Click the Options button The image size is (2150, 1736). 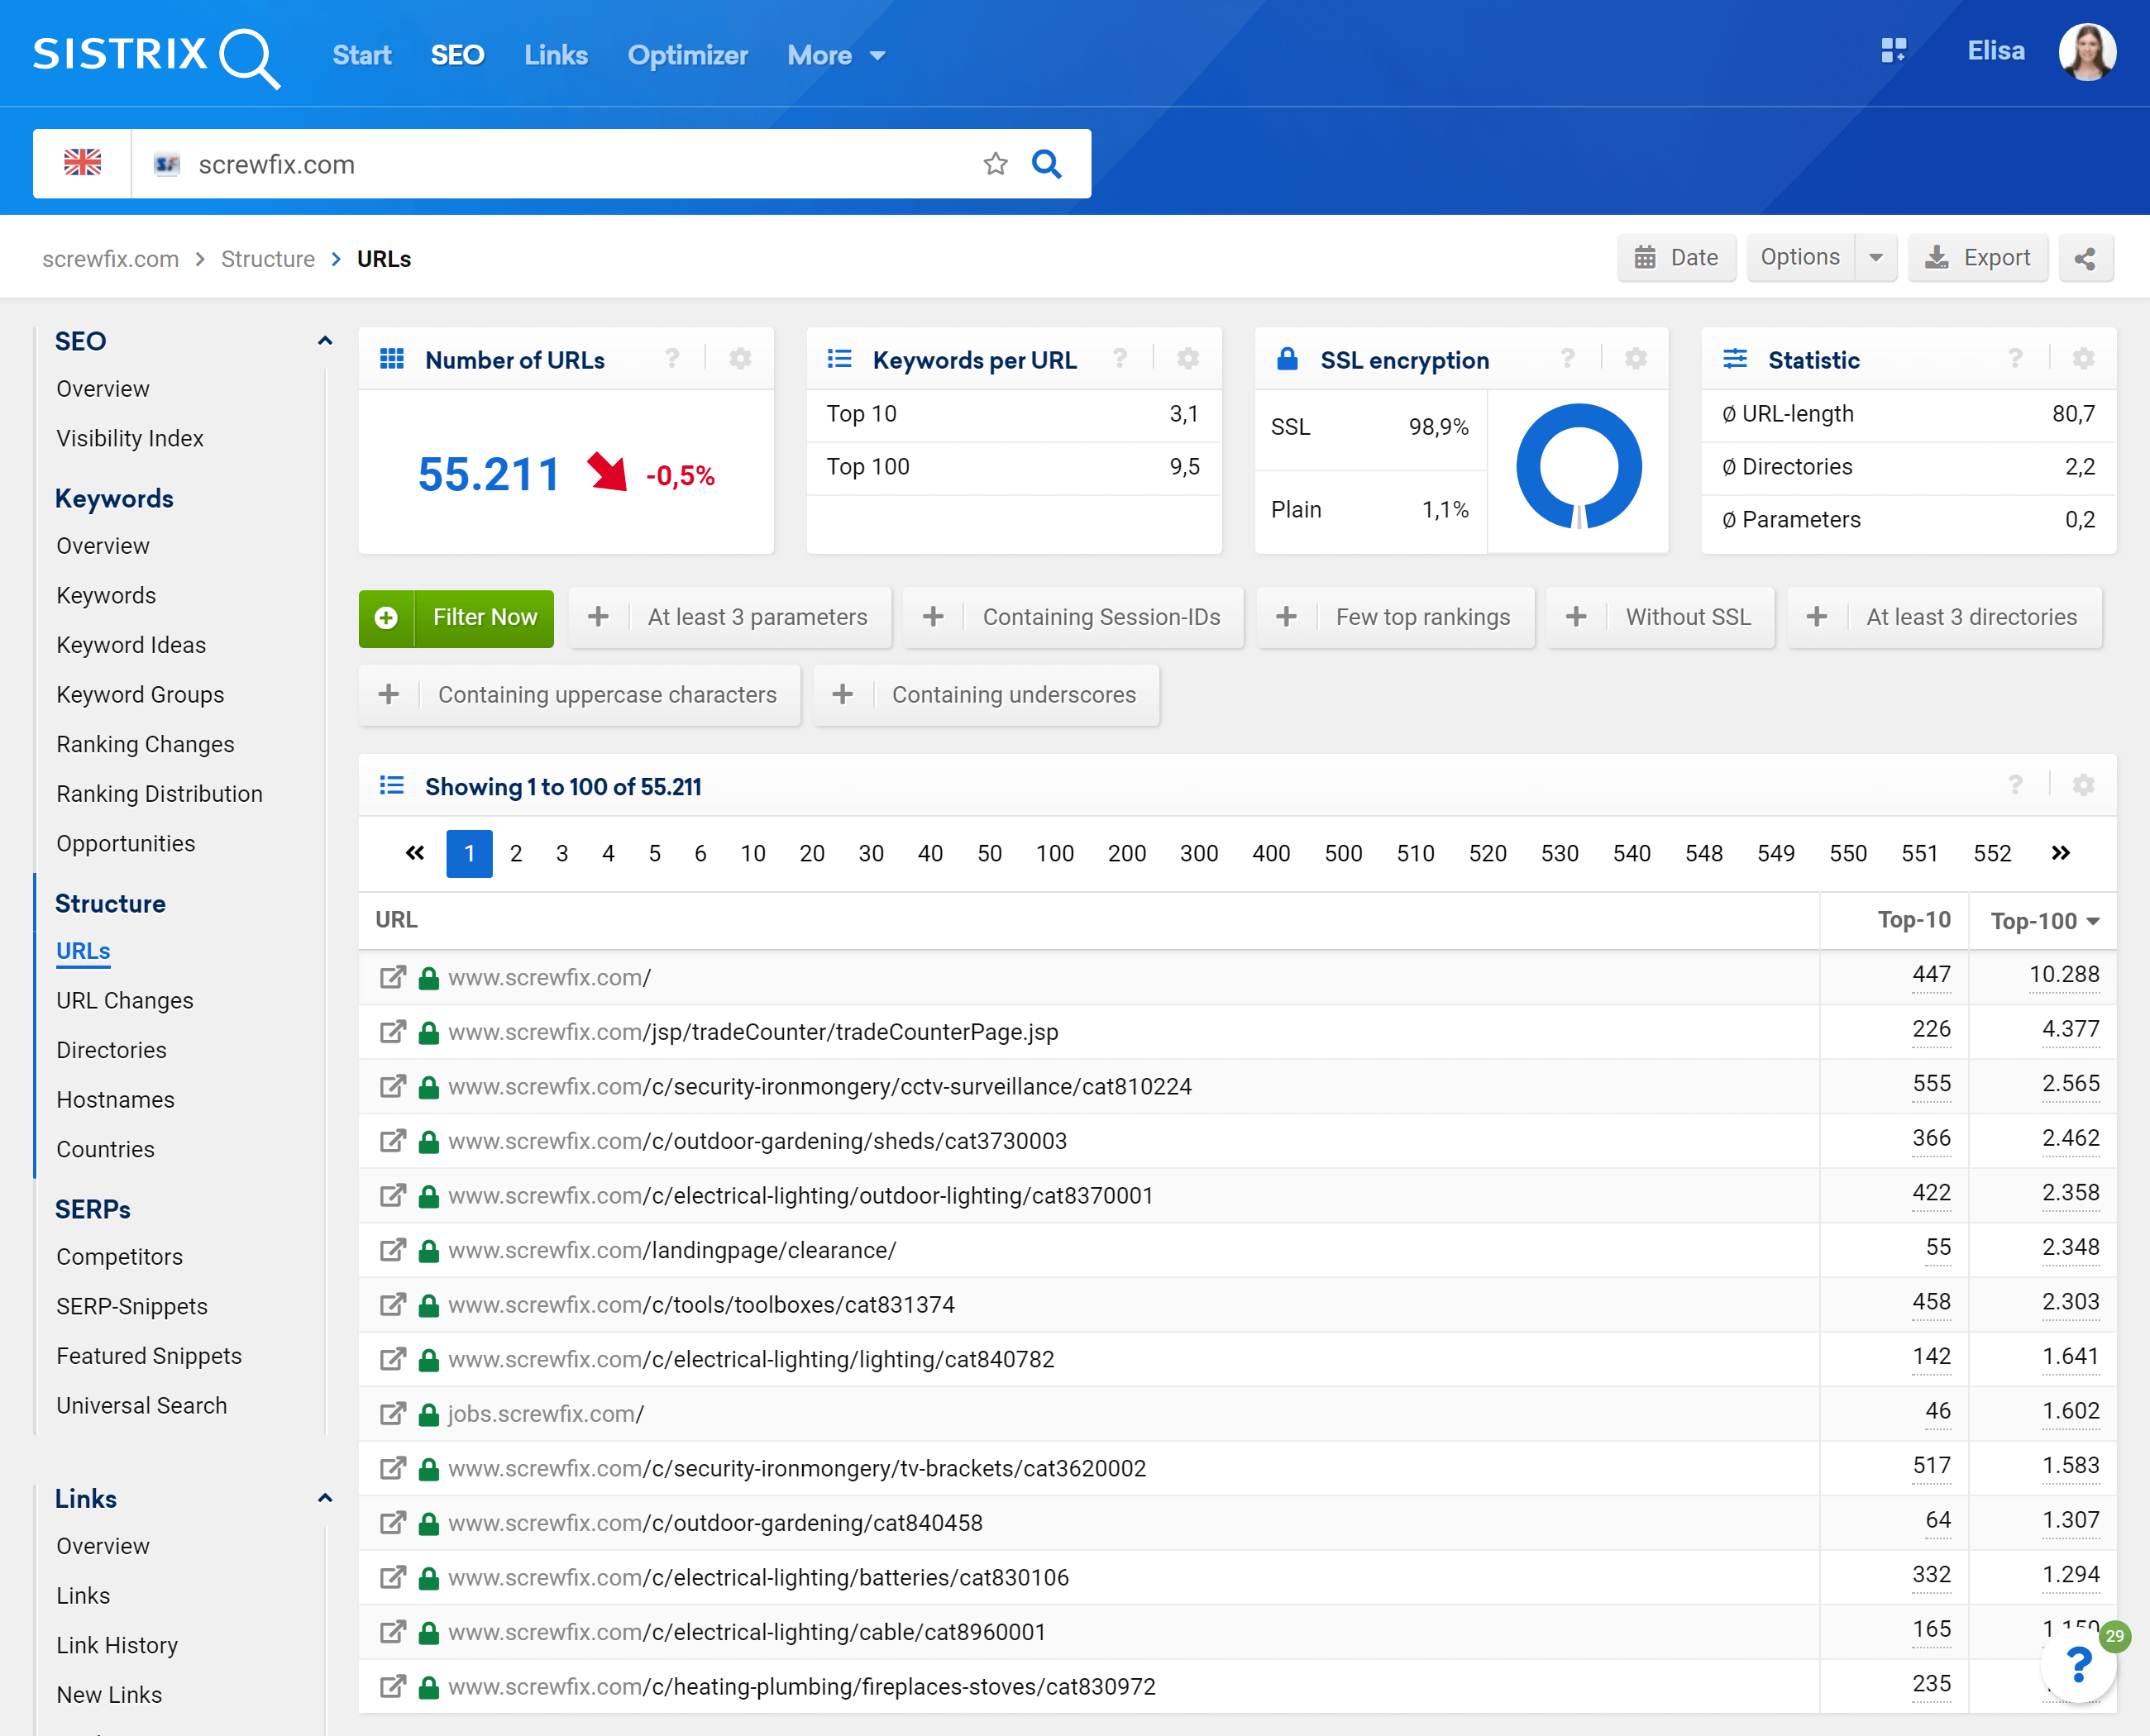pos(1800,258)
